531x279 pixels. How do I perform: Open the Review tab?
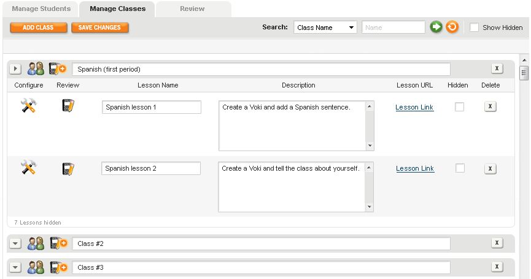point(193,9)
